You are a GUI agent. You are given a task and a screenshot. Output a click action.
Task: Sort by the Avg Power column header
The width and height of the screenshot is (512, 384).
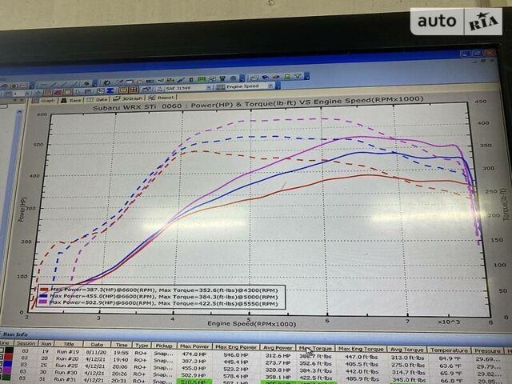(278, 348)
